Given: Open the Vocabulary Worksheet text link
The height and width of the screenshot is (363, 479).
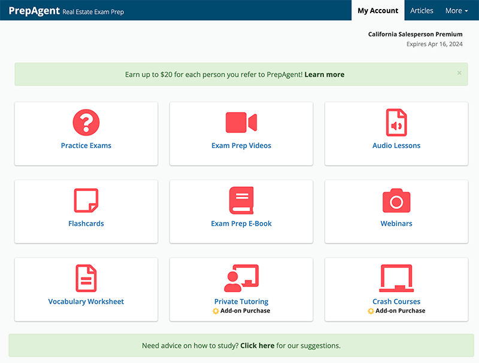Looking at the screenshot, I should coord(86,301).
